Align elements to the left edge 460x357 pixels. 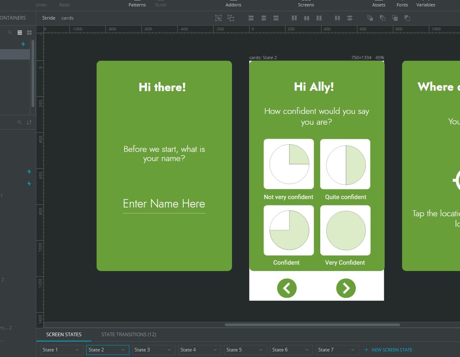coord(251,18)
